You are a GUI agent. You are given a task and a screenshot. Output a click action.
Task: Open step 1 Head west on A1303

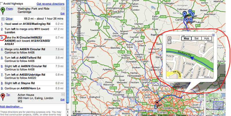(x=2, y=24)
